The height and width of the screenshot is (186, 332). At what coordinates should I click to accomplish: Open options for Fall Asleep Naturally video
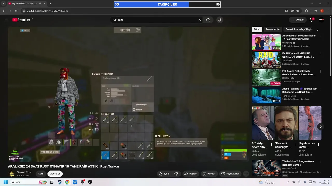pos(320,72)
